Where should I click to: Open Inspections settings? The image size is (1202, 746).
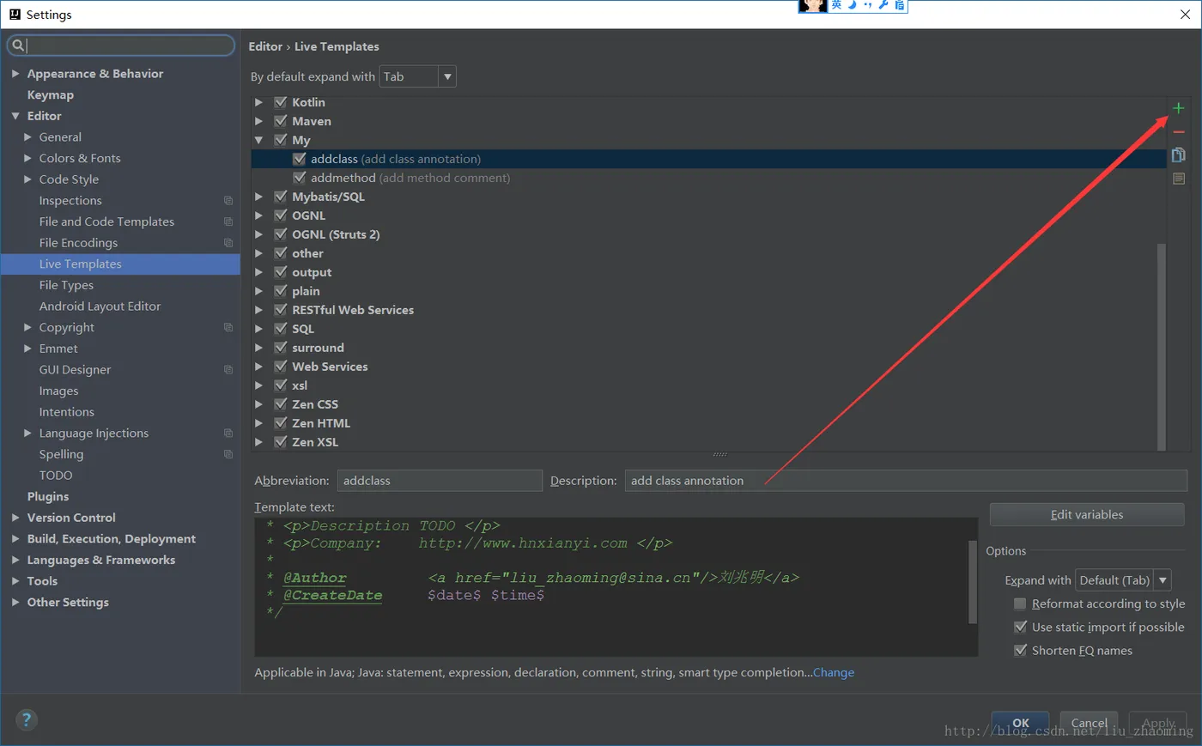coord(70,201)
